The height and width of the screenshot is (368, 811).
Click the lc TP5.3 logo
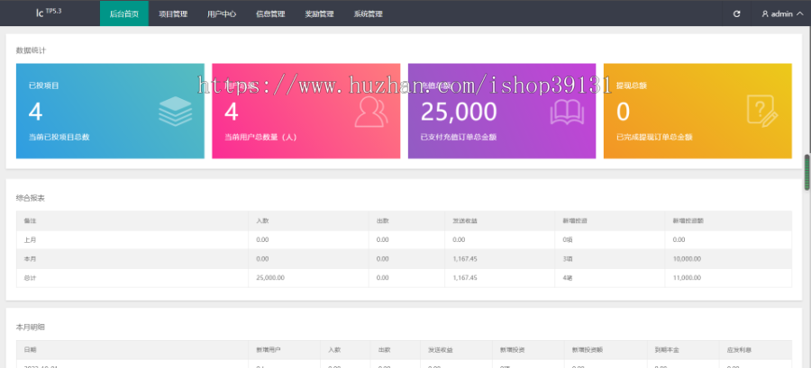(x=49, y=13)
